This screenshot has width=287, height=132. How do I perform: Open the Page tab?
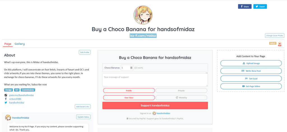pyautogui.click(x=8, y=44)
